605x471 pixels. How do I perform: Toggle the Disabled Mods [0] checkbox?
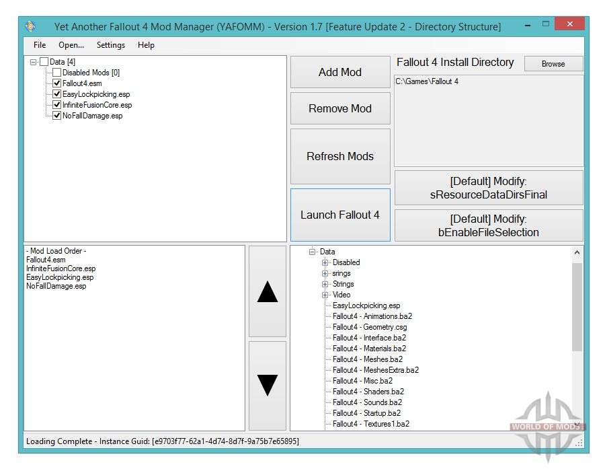[56, 73]
